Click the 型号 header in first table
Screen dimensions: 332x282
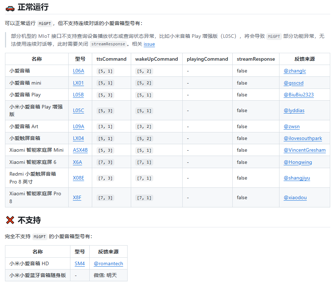click(x=80, y=59)
